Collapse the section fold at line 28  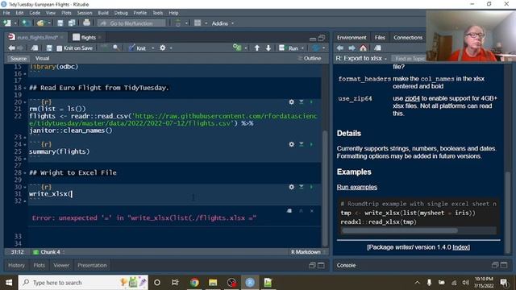(x=25, y=173)
